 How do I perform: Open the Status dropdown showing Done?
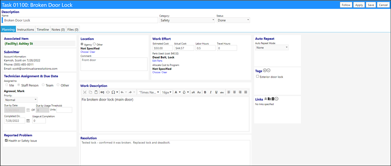(x=233, y=20)
